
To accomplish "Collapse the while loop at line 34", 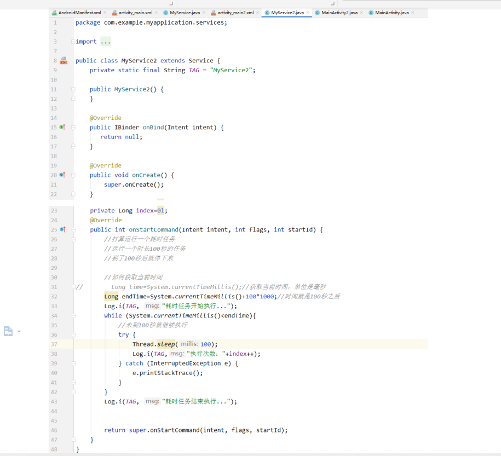I will point(73,315).
